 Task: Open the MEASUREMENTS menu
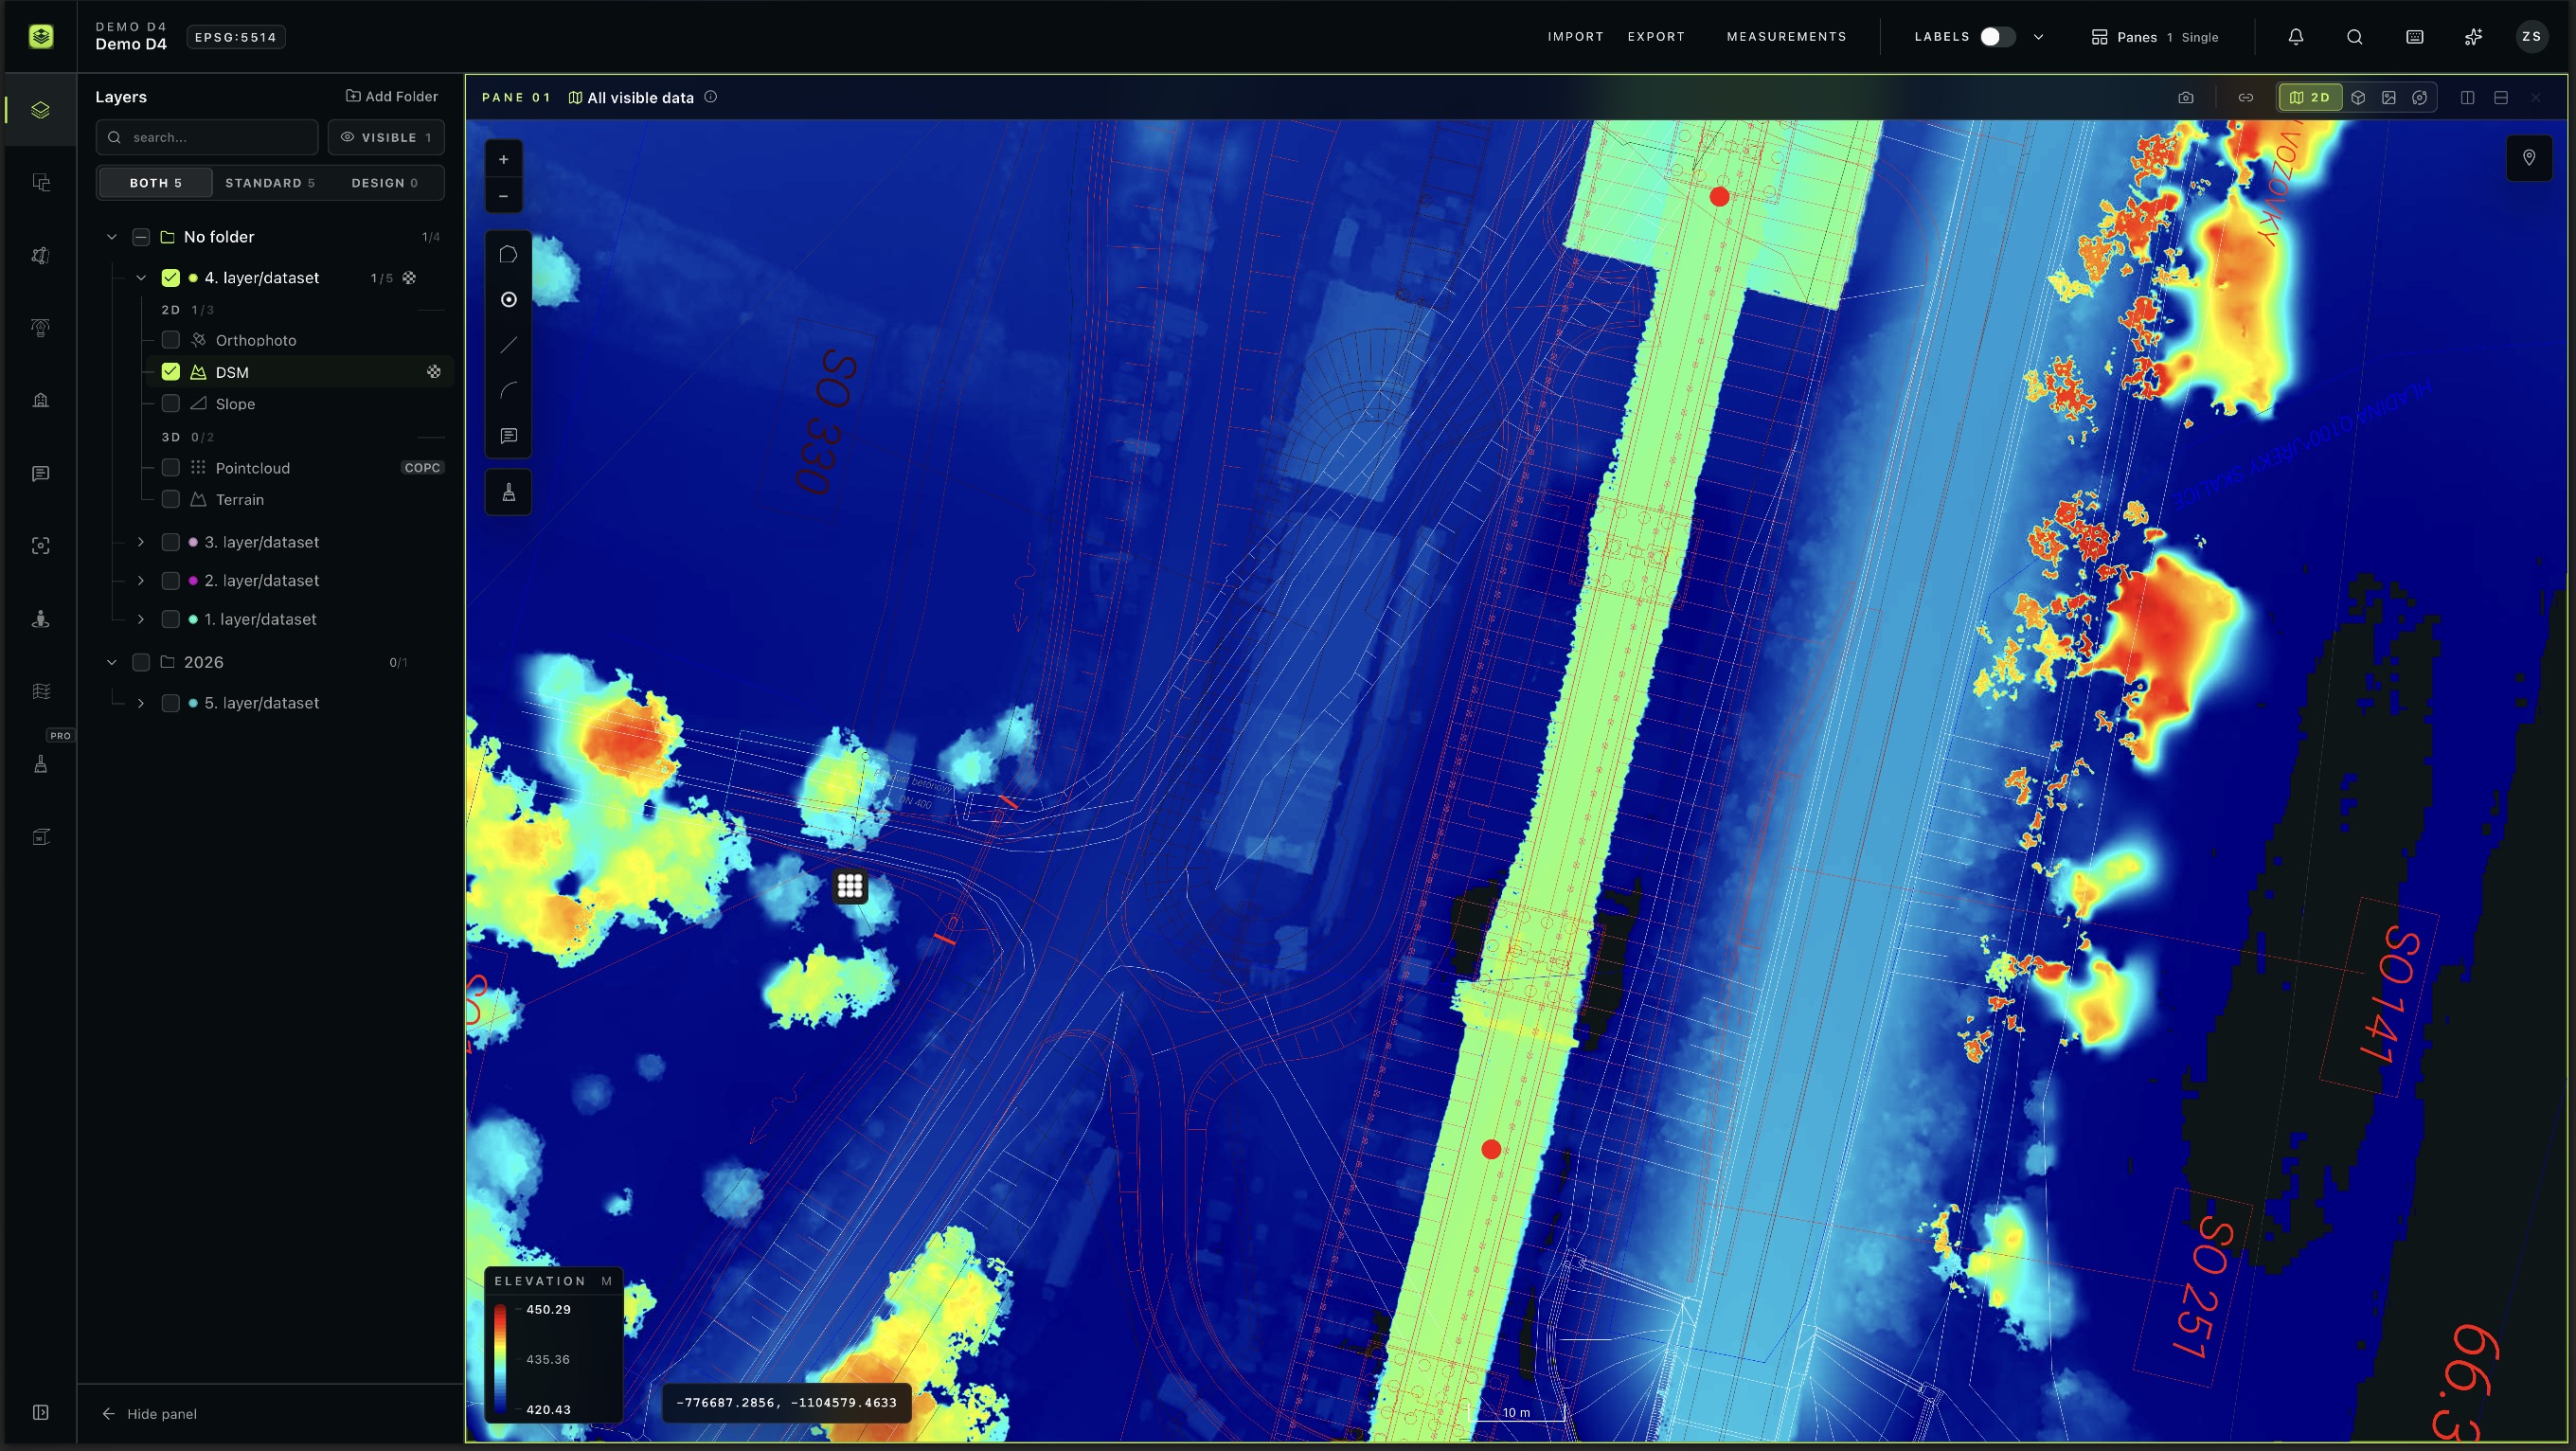(1786, 37)
